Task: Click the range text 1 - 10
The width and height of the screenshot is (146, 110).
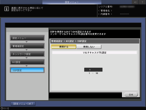Action: (x=93, y=73)
